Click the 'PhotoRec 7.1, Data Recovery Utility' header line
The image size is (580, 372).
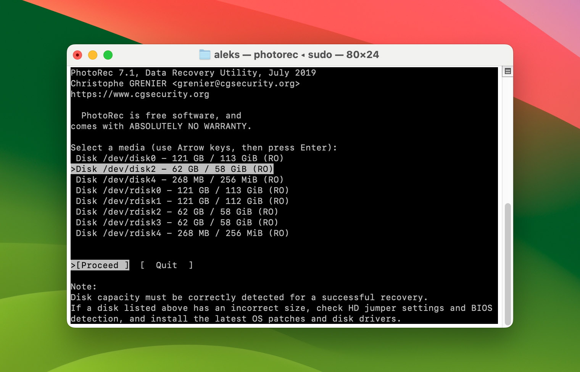pyautogui.click(x=193, y=73)
